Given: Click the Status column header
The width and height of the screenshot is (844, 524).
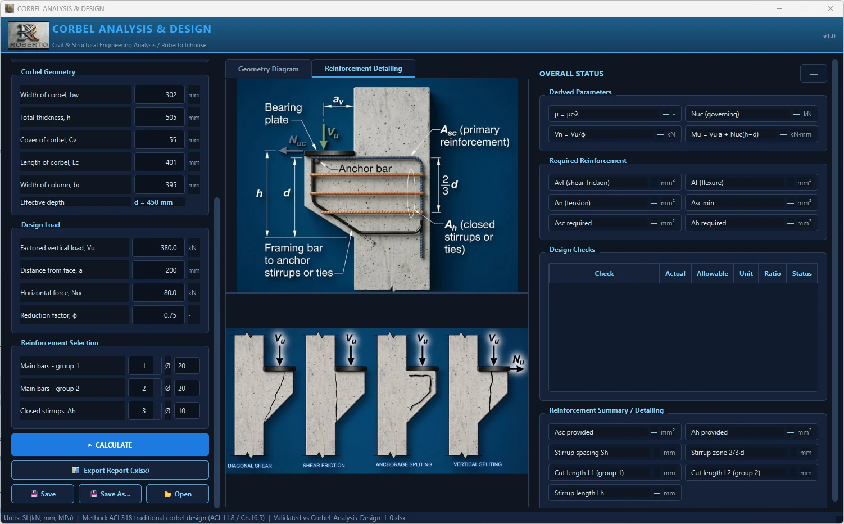Looking at the screenshot, I should [802, 273].
